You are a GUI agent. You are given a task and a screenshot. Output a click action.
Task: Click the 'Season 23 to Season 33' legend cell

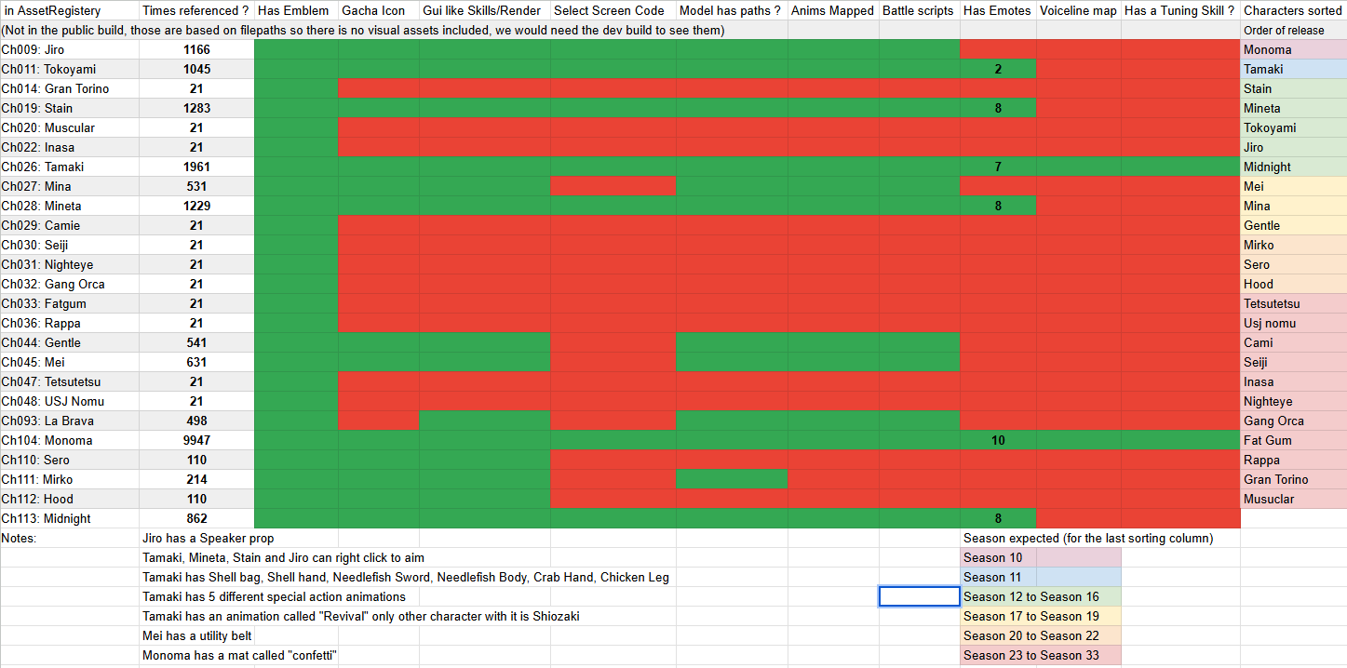[1041, 655]
